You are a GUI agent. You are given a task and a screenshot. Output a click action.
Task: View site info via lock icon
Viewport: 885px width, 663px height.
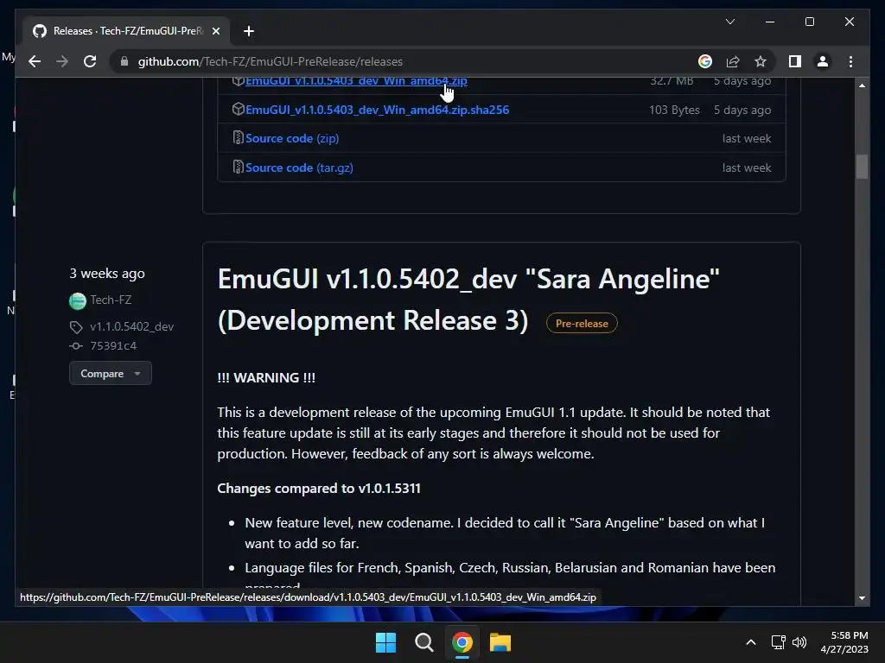pyautogui.click(x=124, y=61)
